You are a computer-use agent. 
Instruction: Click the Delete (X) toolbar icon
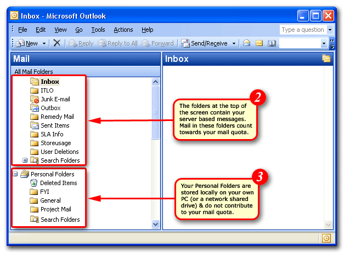coord(57,43)
